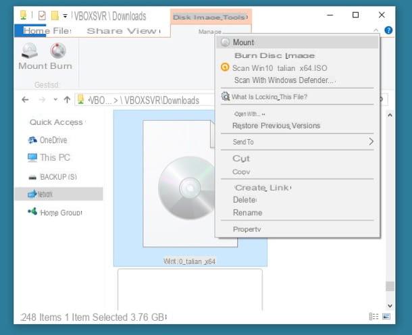Image resolution: width=412 pixels, height=335 pixels.
Task: Click the Mount disc icon in ribbon
Action: tap(30, 51)
